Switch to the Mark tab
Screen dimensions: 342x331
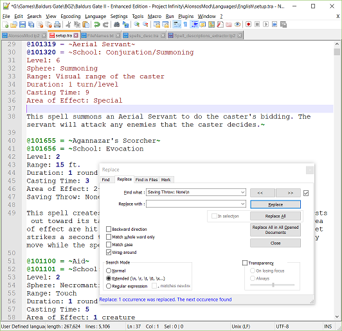click(166, 180)
